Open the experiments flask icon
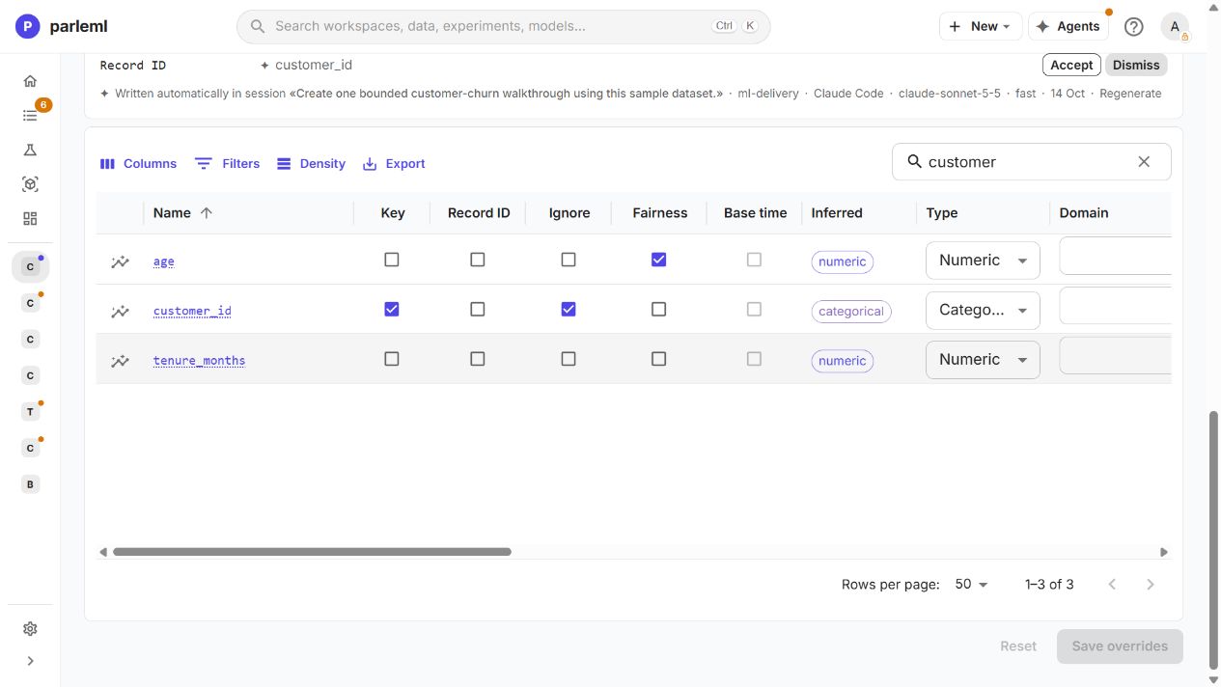The width and height of the screenshot is (1221, 687). [30, 150]
